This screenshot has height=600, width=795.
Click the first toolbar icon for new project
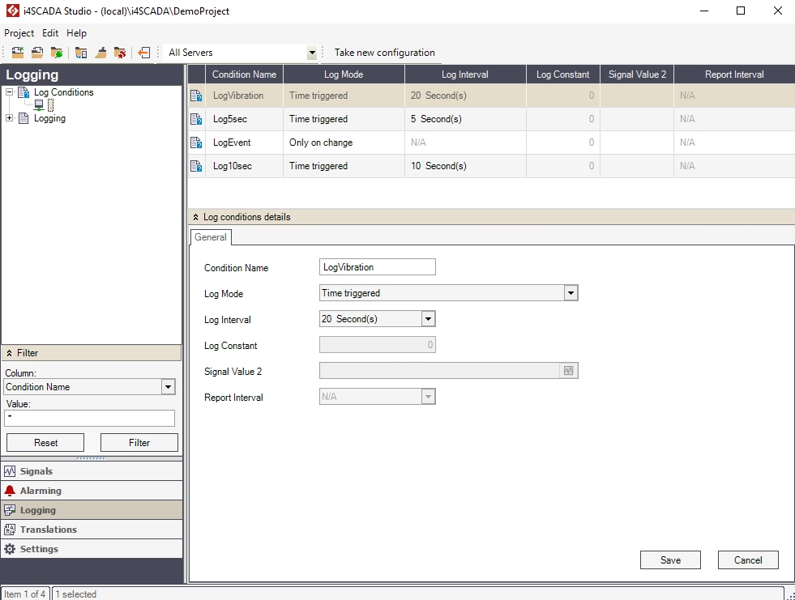tap(17, 53)
